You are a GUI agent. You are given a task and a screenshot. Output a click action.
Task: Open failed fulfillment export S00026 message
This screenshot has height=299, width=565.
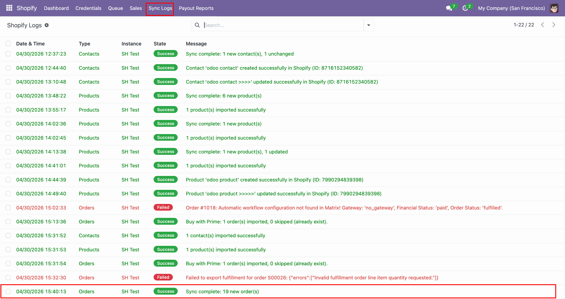point(312,278)
